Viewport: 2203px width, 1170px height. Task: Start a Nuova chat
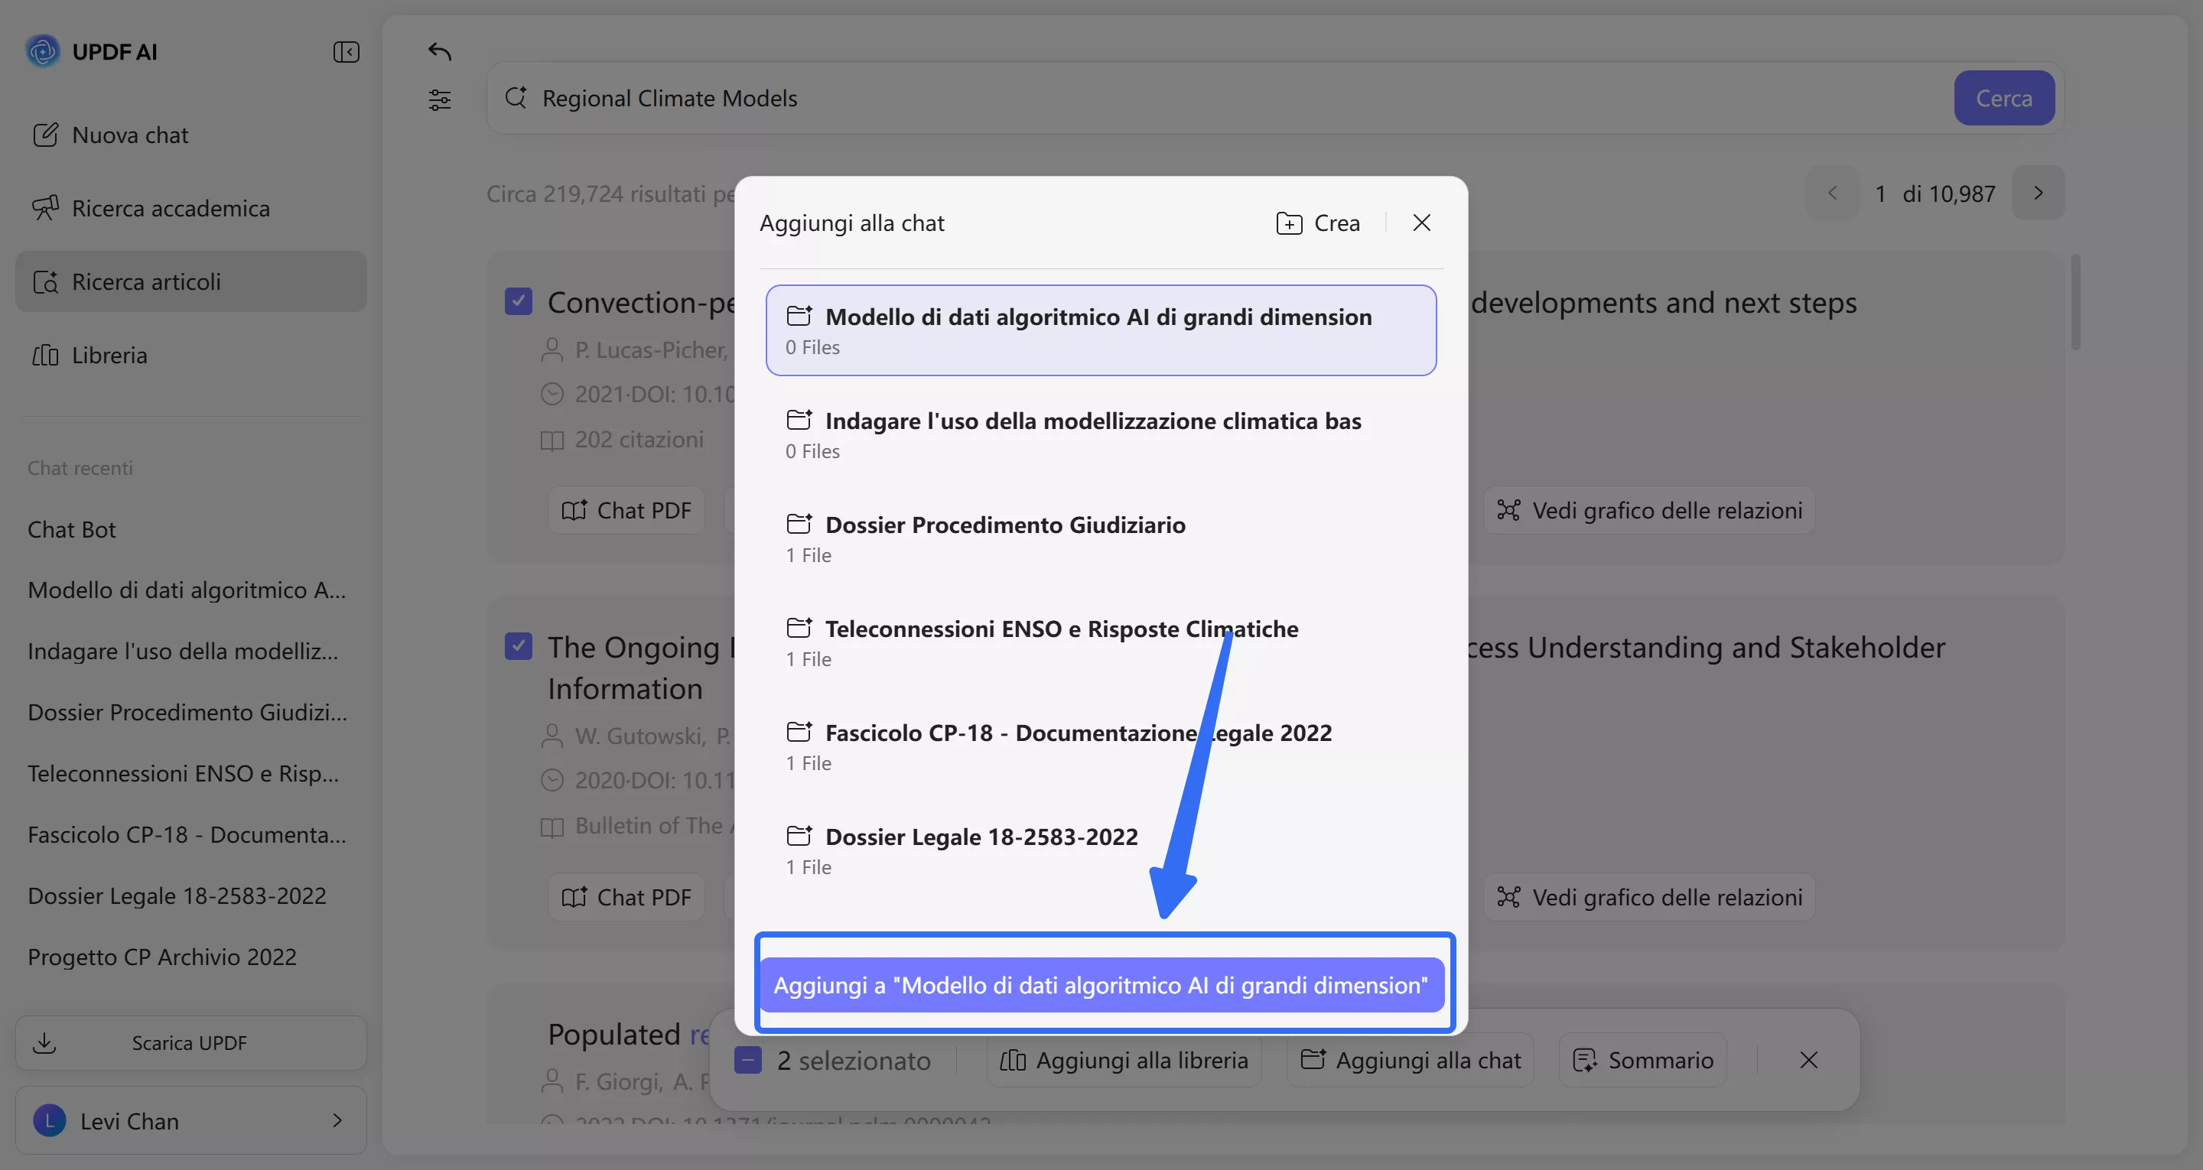point(129,135)
